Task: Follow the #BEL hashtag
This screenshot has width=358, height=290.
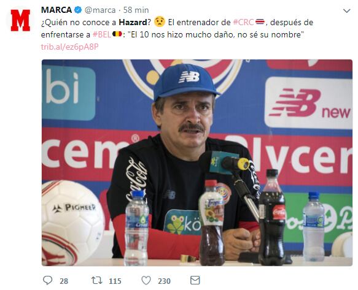Action: [x=102, y=35]
